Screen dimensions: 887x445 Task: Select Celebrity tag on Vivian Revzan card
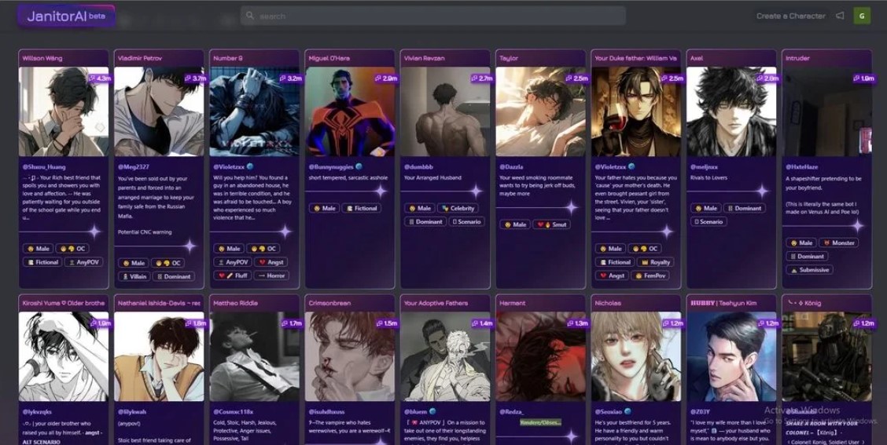[x=458, y=209]
